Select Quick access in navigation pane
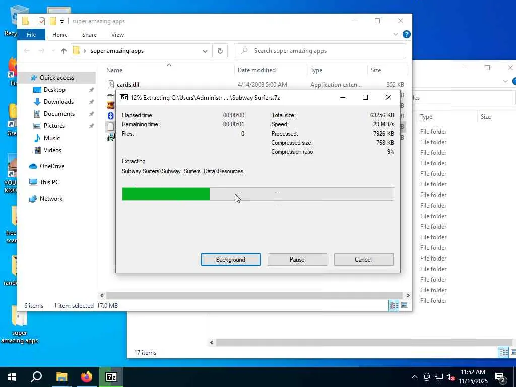The width and height of the screenshot is (516, 387). click(x=56, y=77)
